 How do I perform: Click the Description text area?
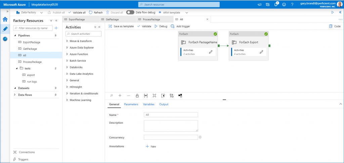click(171, 126)
